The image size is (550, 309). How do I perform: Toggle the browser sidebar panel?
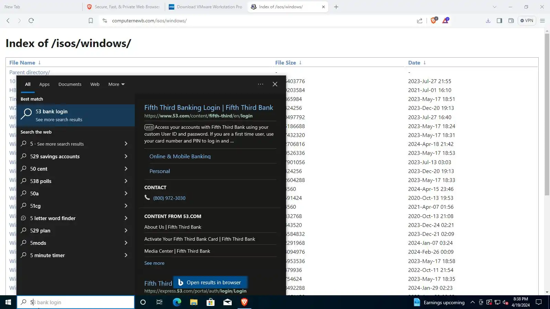pos(499,21)
